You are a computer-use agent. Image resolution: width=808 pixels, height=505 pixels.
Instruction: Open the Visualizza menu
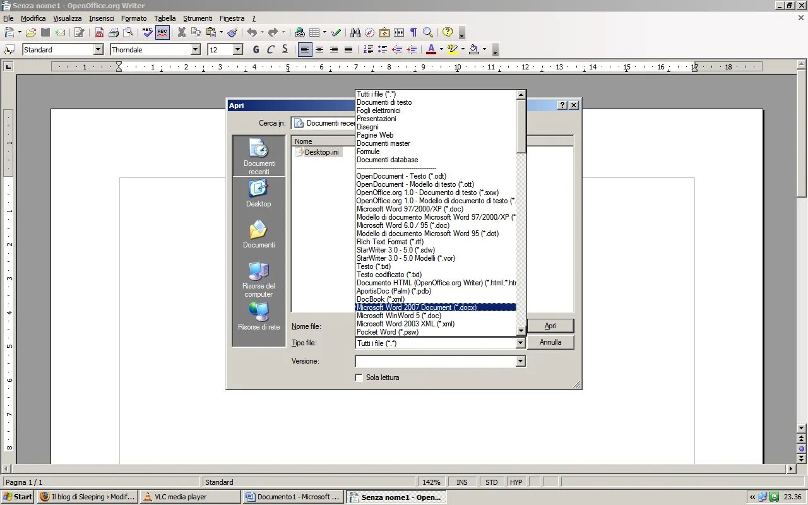point(68,18)
